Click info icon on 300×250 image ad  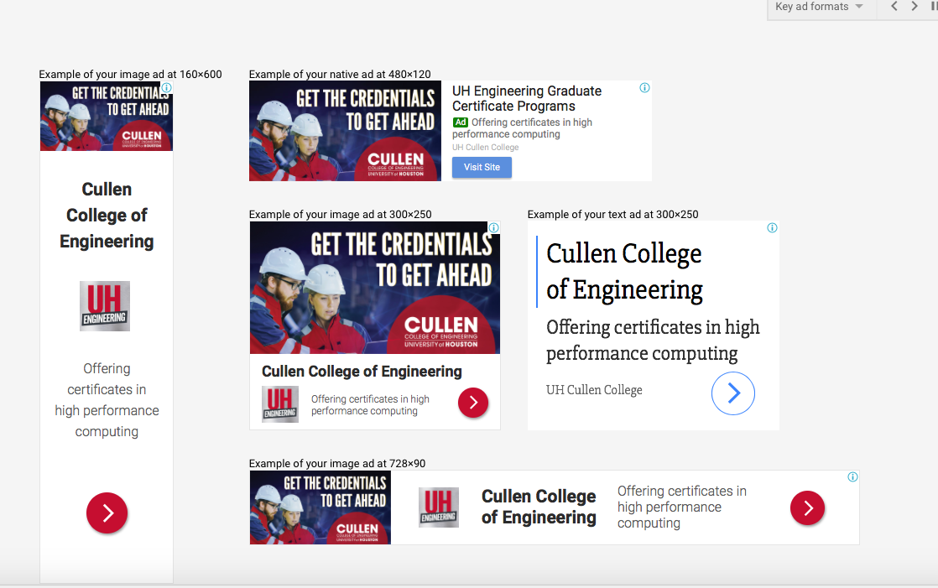click(x=494, y=228)
